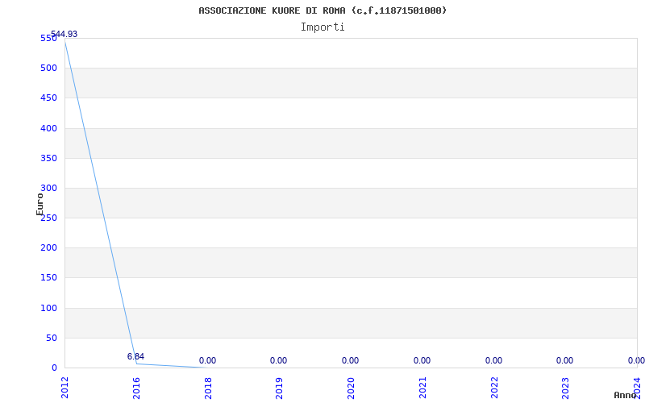Select the 2020 year axis label
This screenshot has height=403, width=645.
351,388
